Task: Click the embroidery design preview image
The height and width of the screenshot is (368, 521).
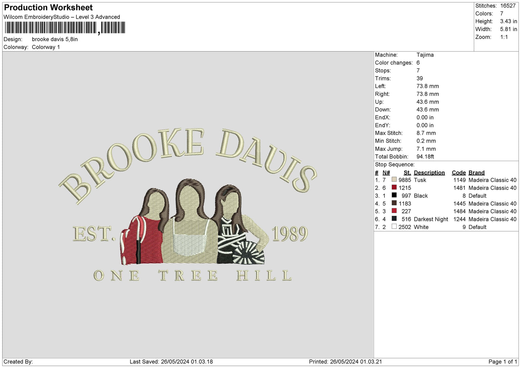Action: (x=188, y=205)
